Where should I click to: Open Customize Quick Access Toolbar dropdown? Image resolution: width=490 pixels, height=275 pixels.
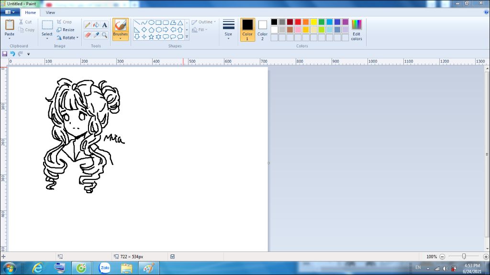28,54
